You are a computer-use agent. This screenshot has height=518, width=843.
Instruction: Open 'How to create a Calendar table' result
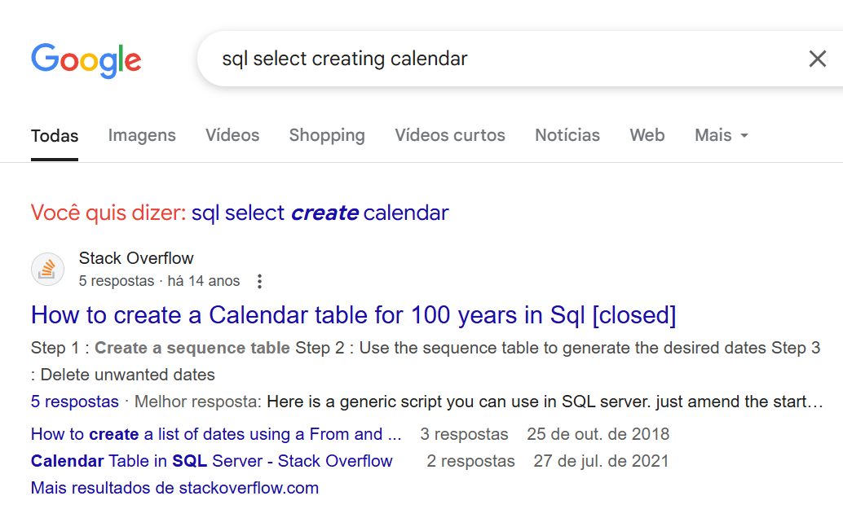click(x=353, y=314)
